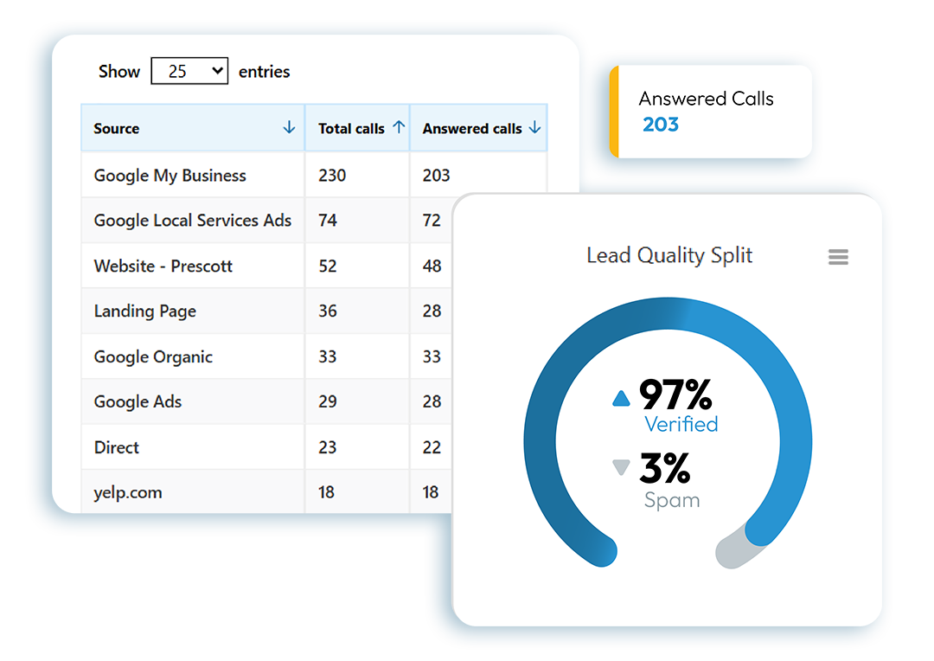Click the yelp.com source entry
This screenshot has width=934, height=661.
pyautogui.click(x=128, y=493)
